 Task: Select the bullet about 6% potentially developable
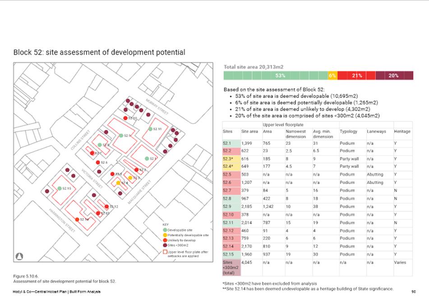point(306,102)
